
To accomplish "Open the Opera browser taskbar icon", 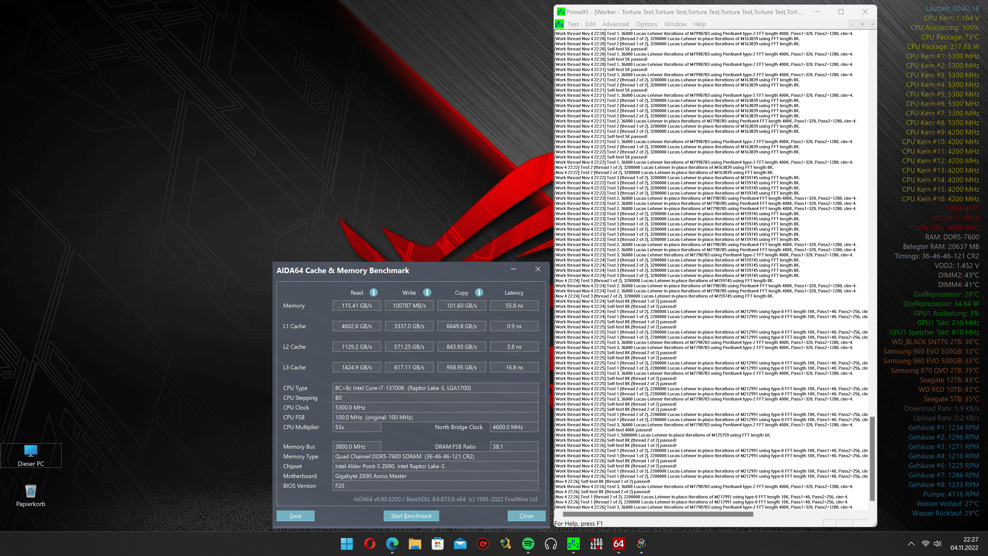I will pos(369,544).
